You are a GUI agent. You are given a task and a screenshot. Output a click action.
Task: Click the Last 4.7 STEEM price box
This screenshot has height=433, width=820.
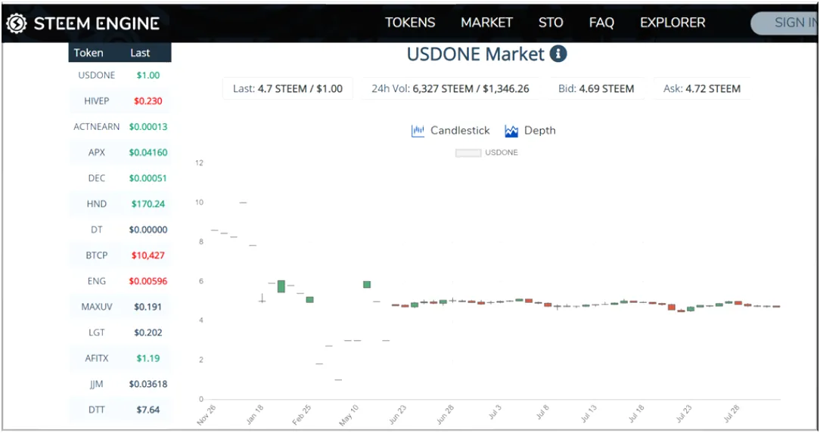(287, 89)
